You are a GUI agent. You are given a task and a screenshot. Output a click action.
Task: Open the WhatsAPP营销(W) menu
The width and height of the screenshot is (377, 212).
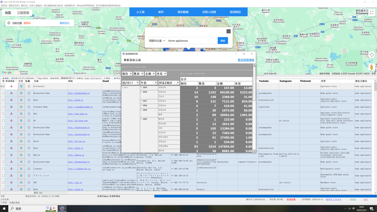coord(85,6)
